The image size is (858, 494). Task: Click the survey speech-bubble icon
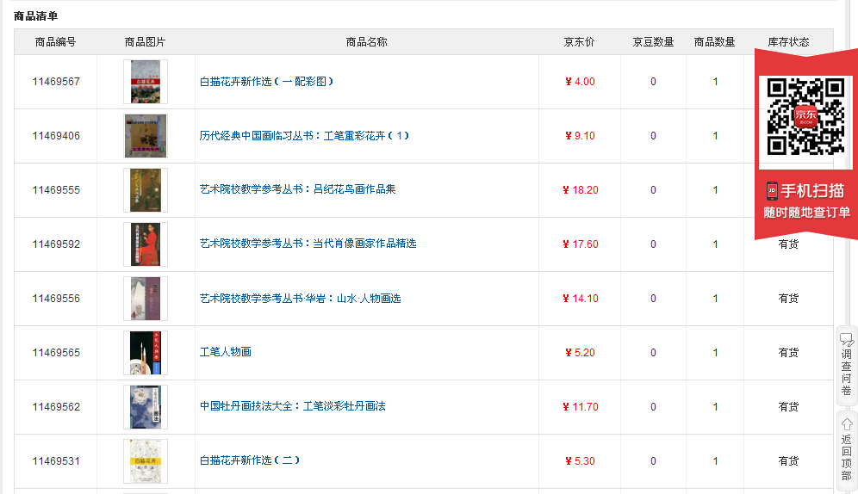(x=847, y=339)
